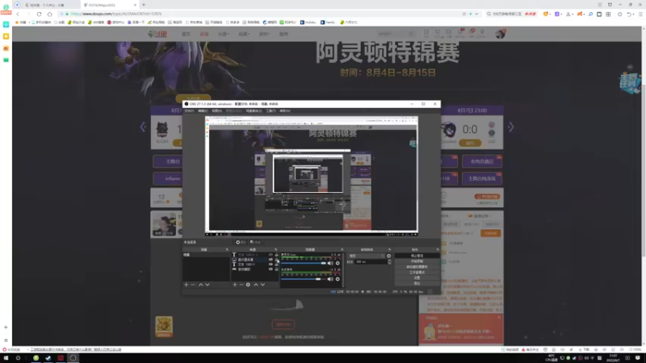Click the browser address bar
This screenshot has width=646, height=363.
coord(264,14)
